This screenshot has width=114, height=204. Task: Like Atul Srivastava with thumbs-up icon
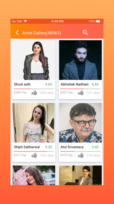pos(81,155)
